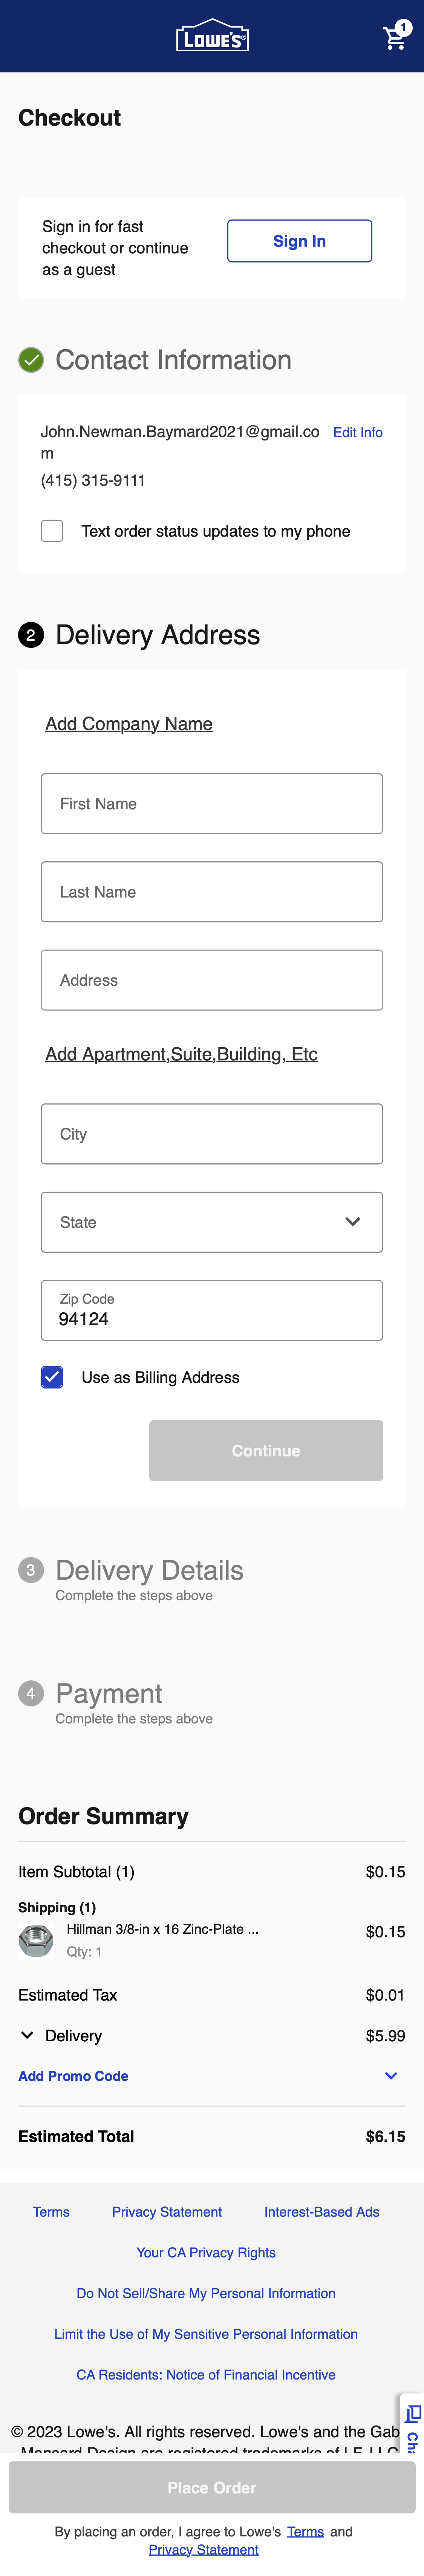Click Add Apartment,Suite,Building, Etc

181,1054
